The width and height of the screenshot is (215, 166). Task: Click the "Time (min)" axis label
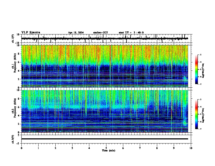coord(109,151)
